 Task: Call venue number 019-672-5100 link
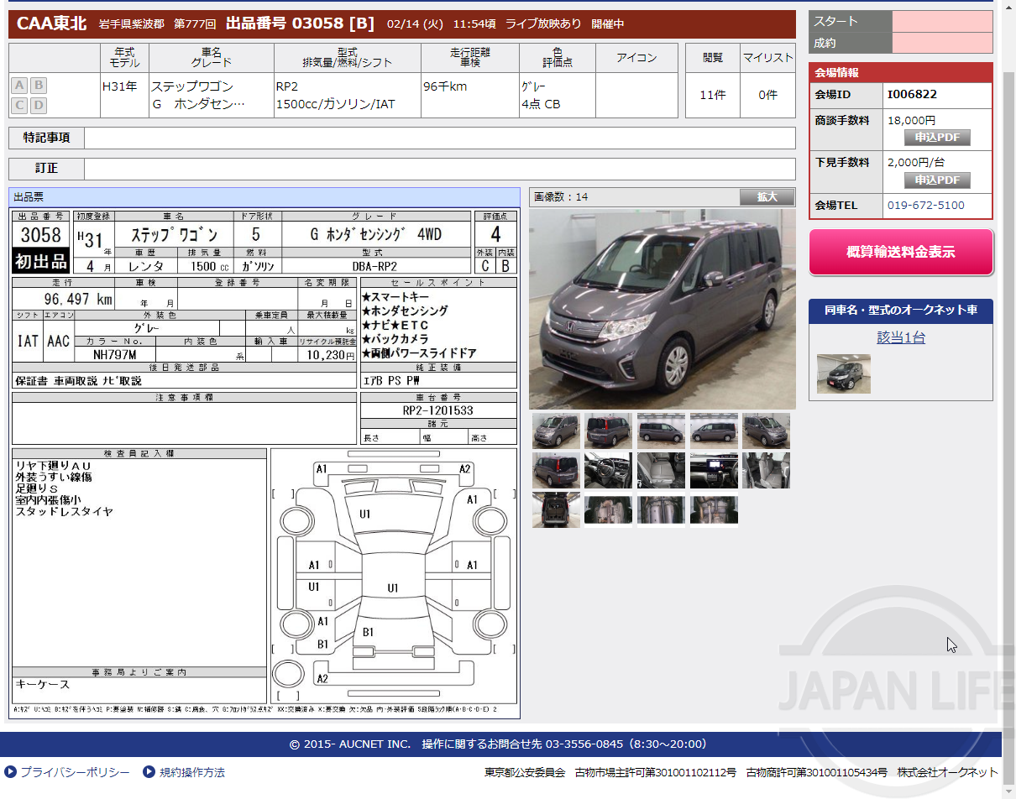point(924,205)
